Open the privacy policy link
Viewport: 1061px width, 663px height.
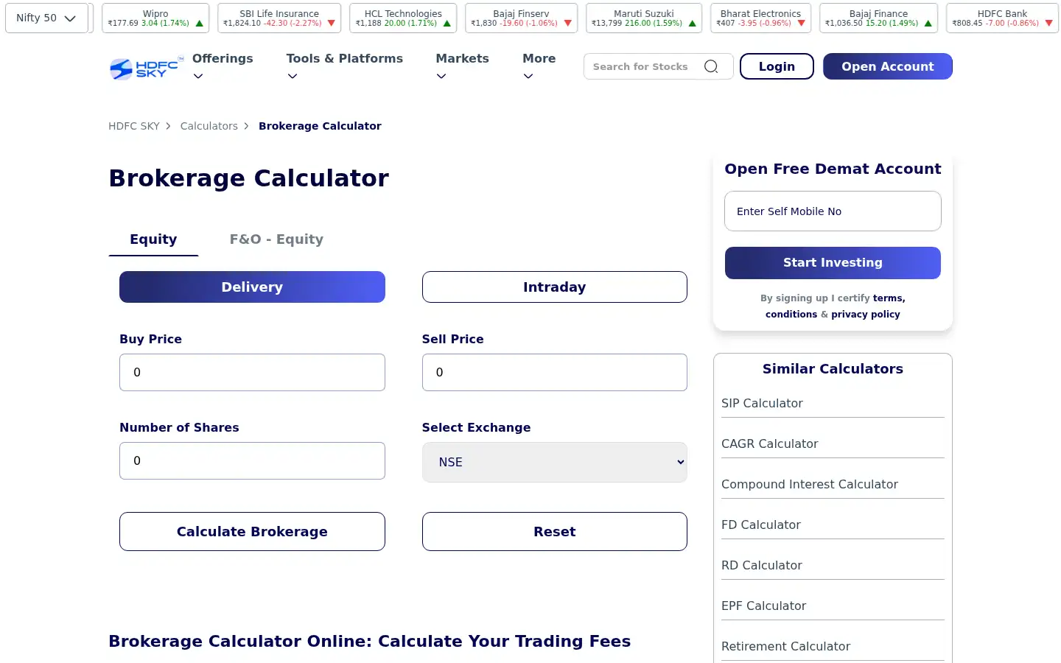(866, 315)
